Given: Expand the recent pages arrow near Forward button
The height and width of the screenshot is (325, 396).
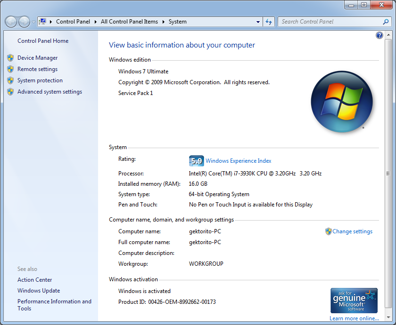Looking at the screenshot, I should click(x=33, y=22).
